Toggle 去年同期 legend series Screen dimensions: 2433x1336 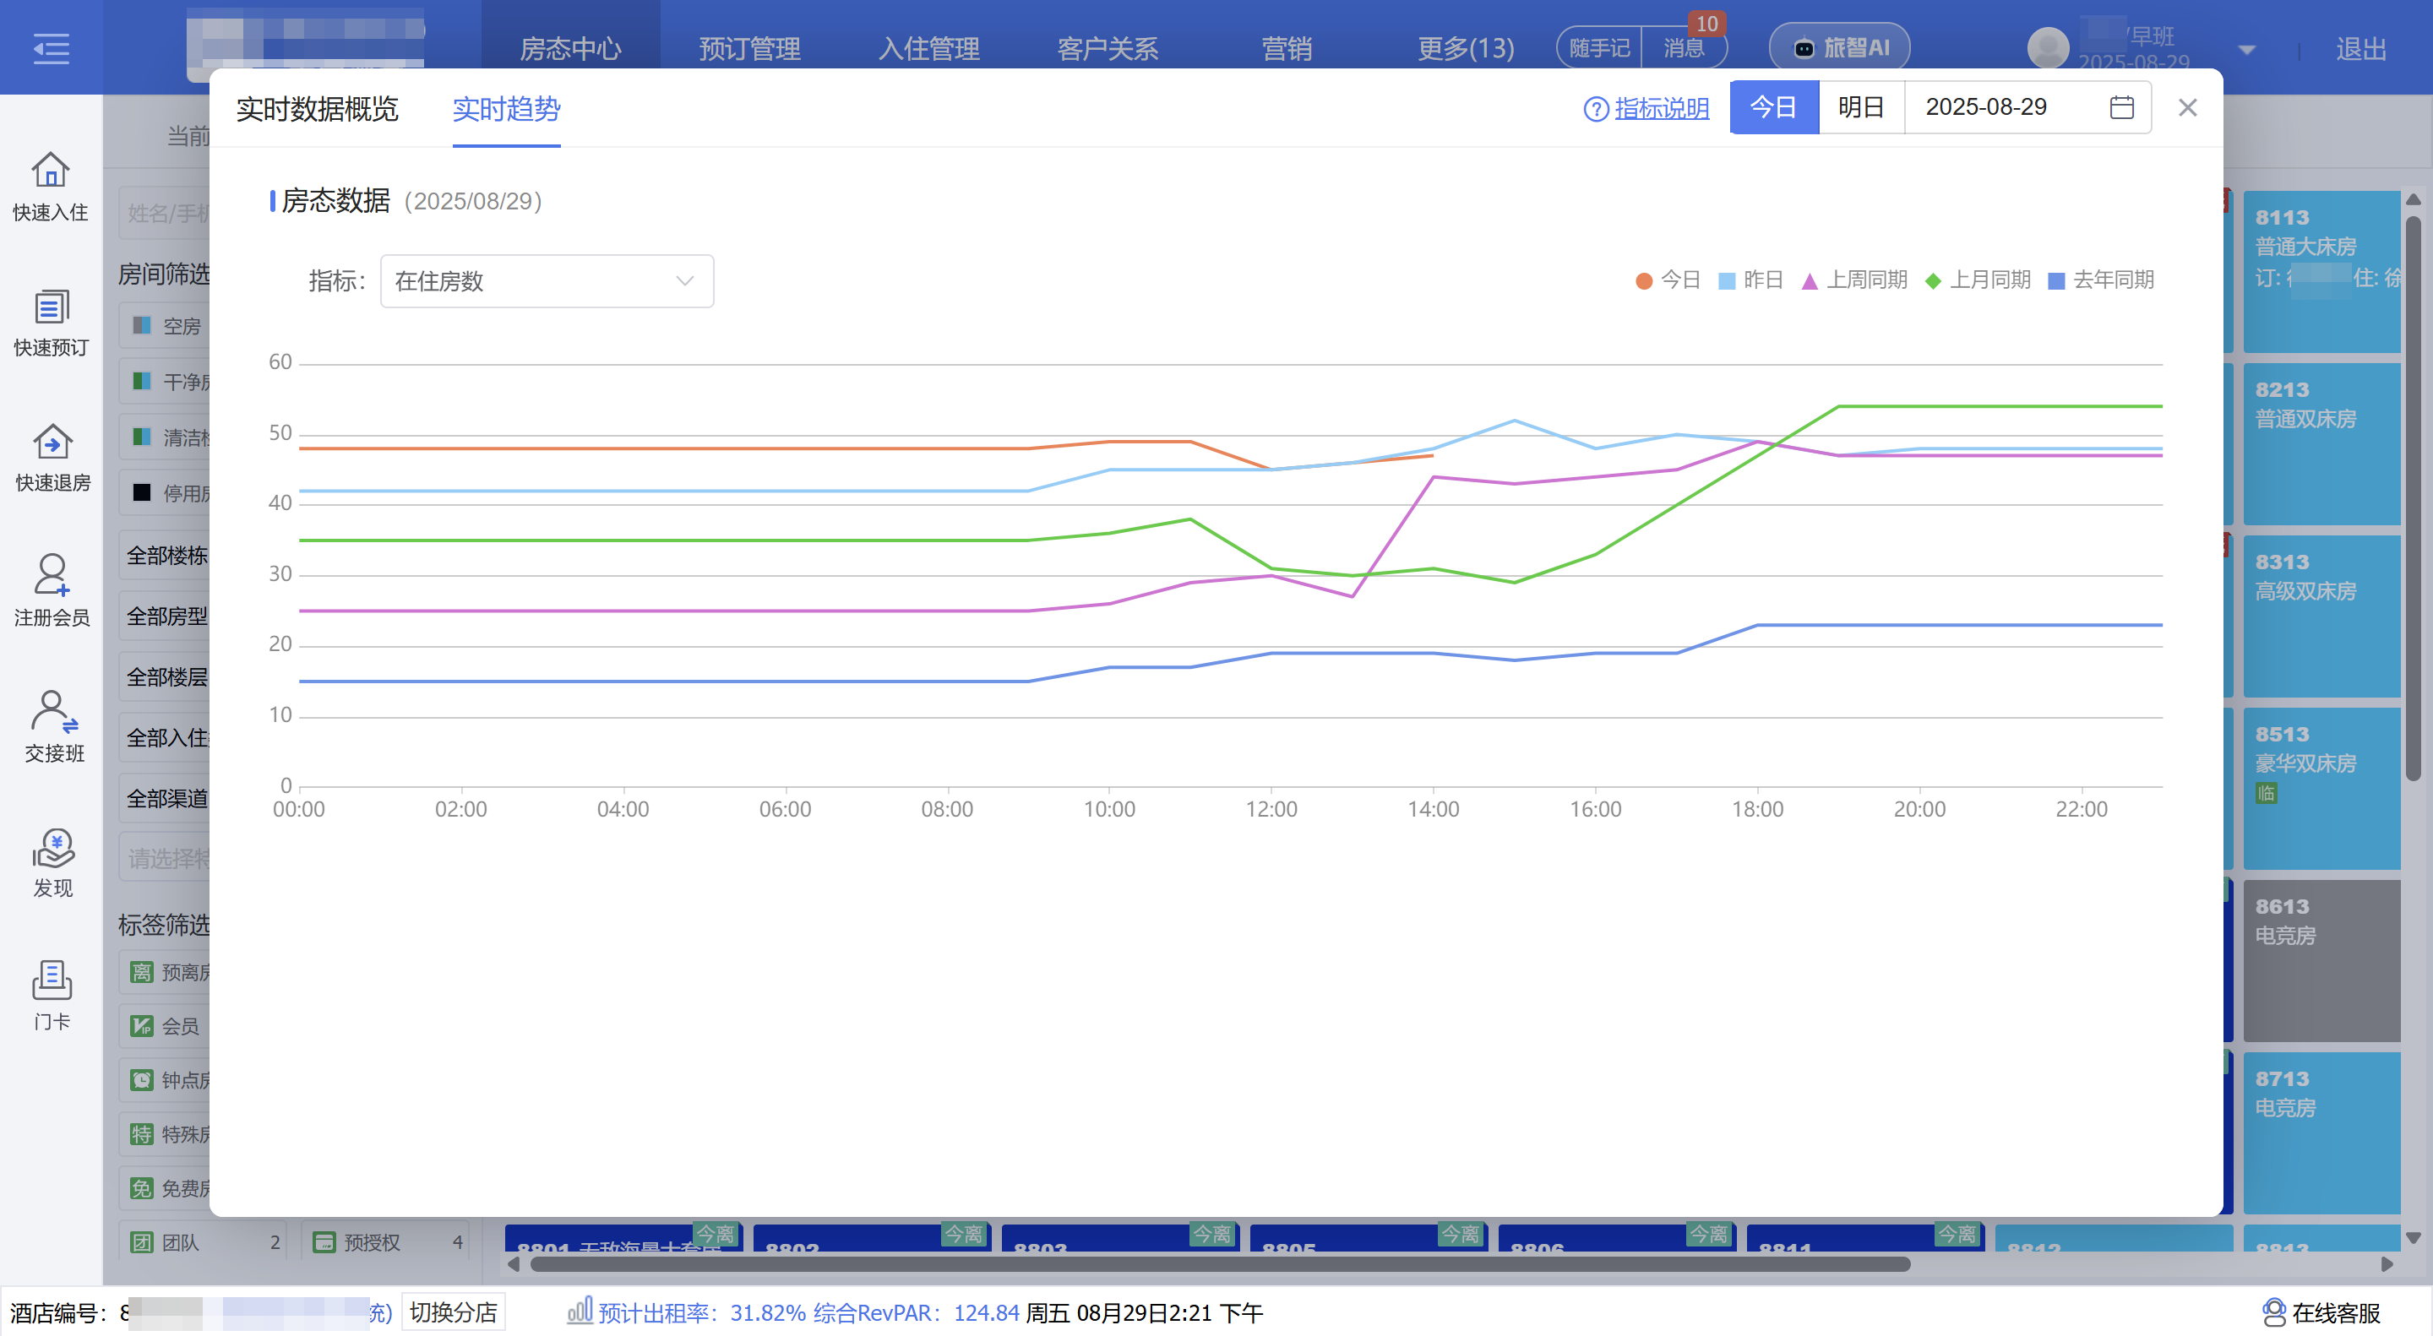point(2100,280)
